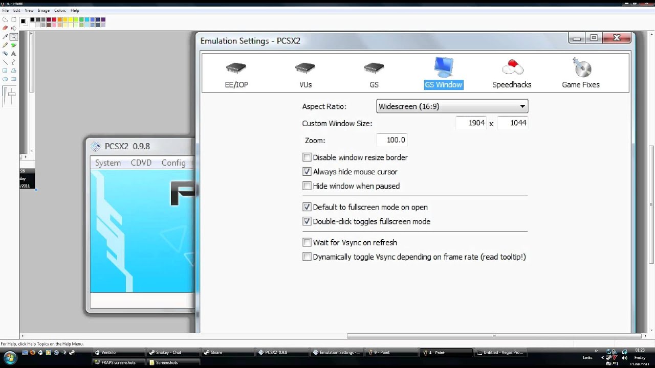Pick the yellow color swatch in Paint palette
Image resolution: width=655 pixels, height=368 pixels.
coord(71,19)
